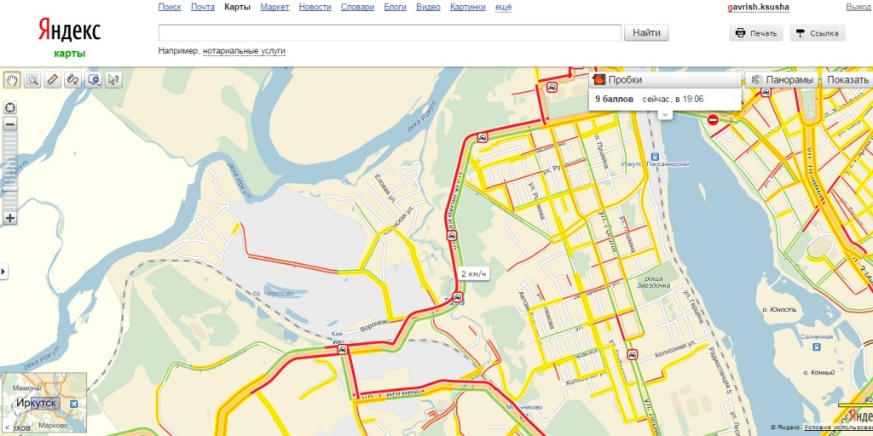The width and height of the screenshot is (873, 436).
Task: Select the zoom-to-area magnifier tool
Action: (x=32, y=79)
